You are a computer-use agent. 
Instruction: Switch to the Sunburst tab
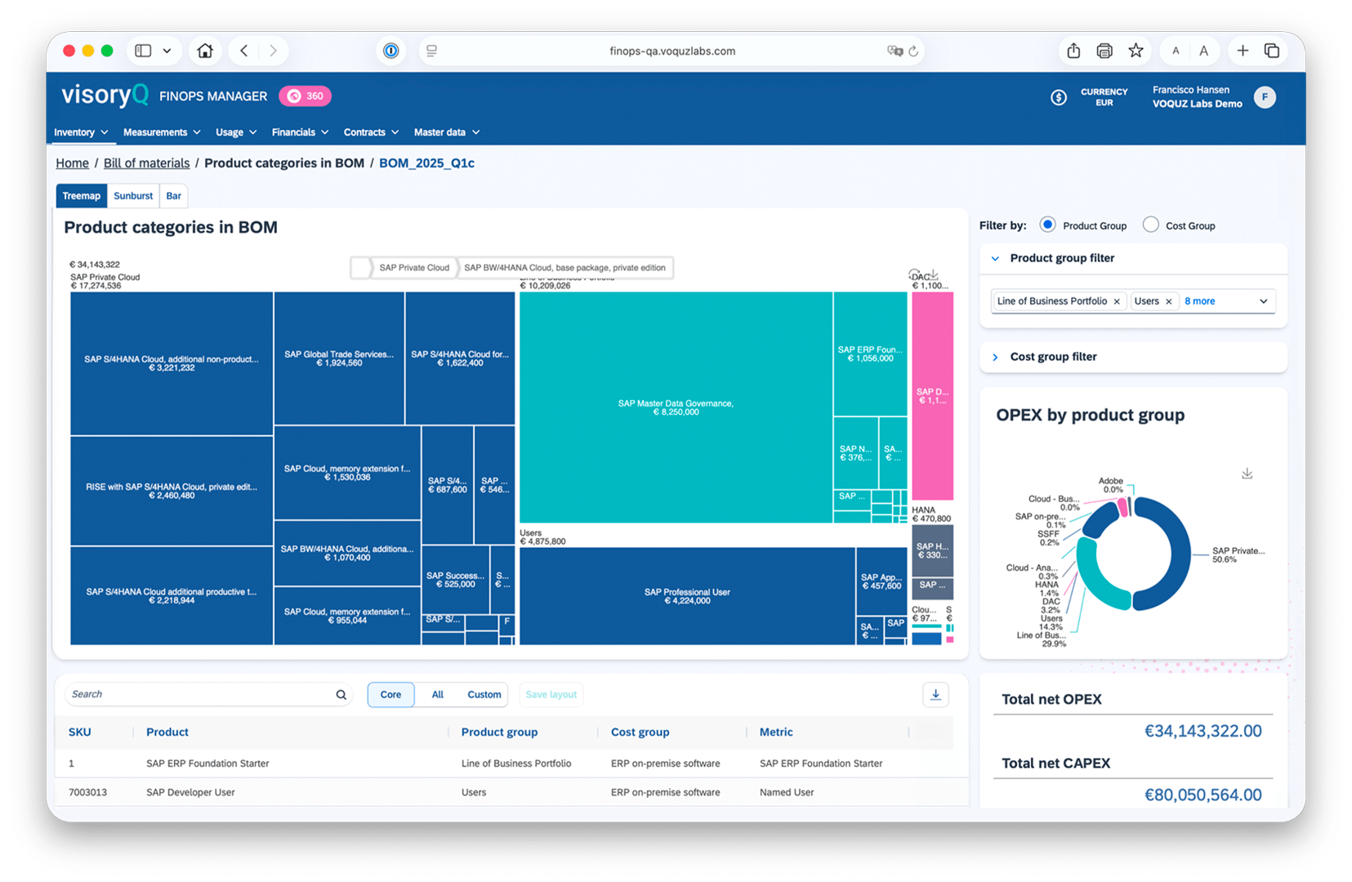pos(133,196)
